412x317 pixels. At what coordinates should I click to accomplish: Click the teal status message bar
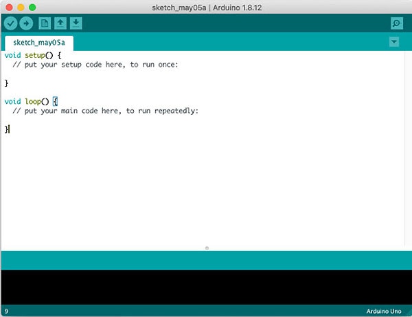click(206, 260)
